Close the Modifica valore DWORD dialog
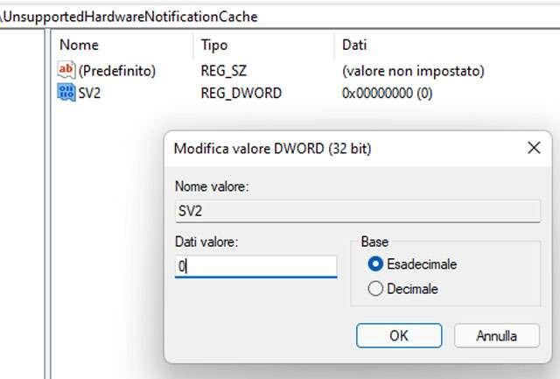 click(534, 149)
